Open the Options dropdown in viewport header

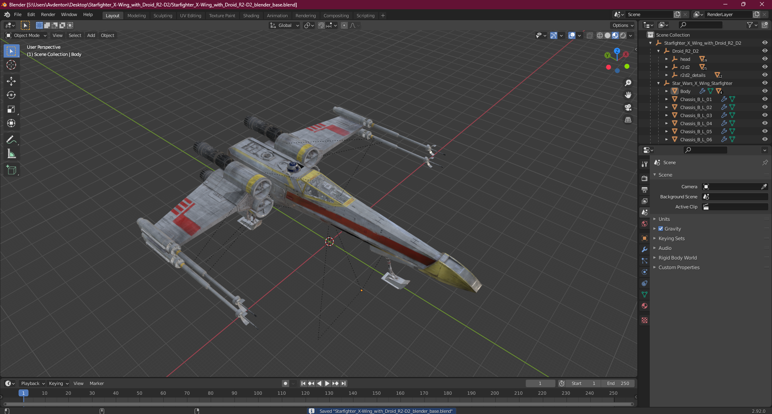coord(623,25)
